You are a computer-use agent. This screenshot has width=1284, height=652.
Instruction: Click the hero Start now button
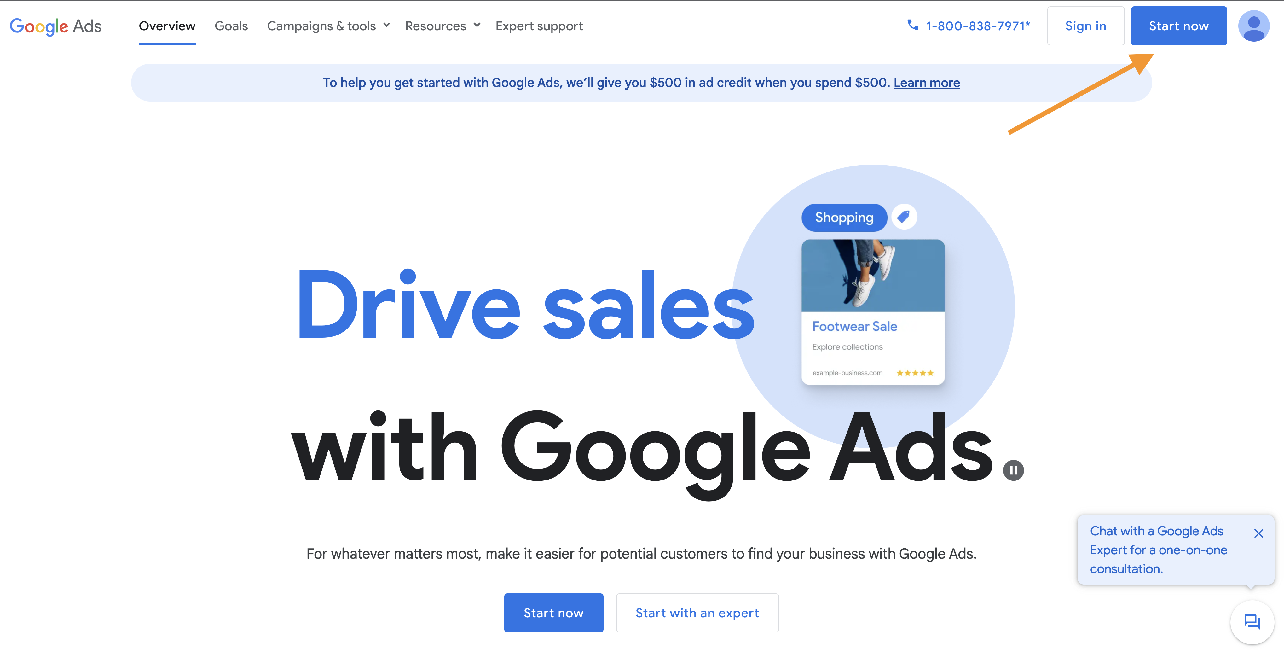pos(553,613)
